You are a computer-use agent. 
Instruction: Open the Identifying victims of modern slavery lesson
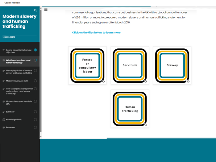19,72
